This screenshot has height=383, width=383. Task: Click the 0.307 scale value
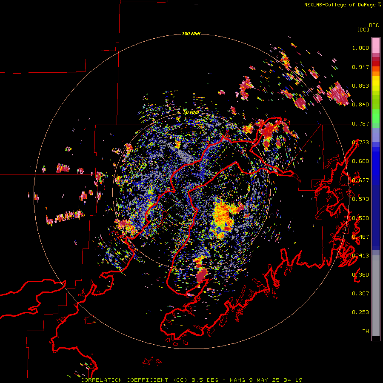point(360,294)
